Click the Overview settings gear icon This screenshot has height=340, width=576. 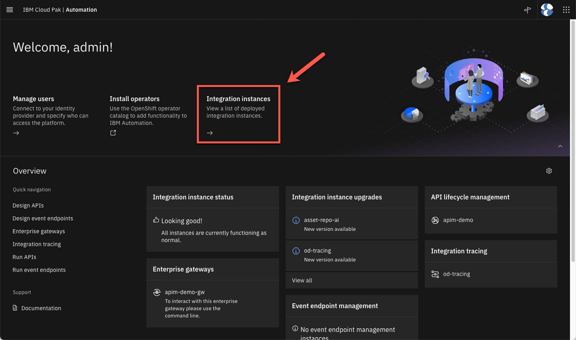click(x=549, y=171)
